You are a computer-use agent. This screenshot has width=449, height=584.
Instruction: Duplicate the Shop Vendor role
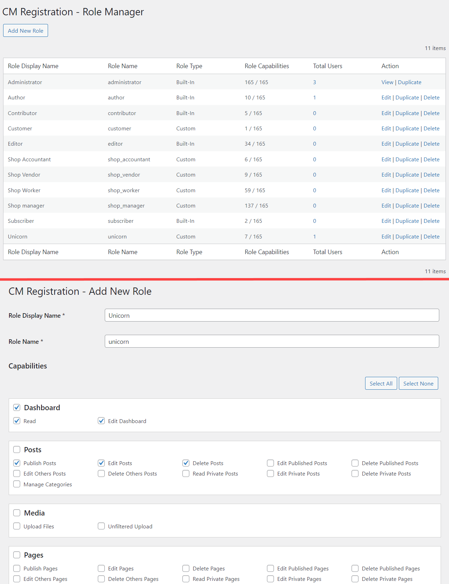click(x=407, y=175)
